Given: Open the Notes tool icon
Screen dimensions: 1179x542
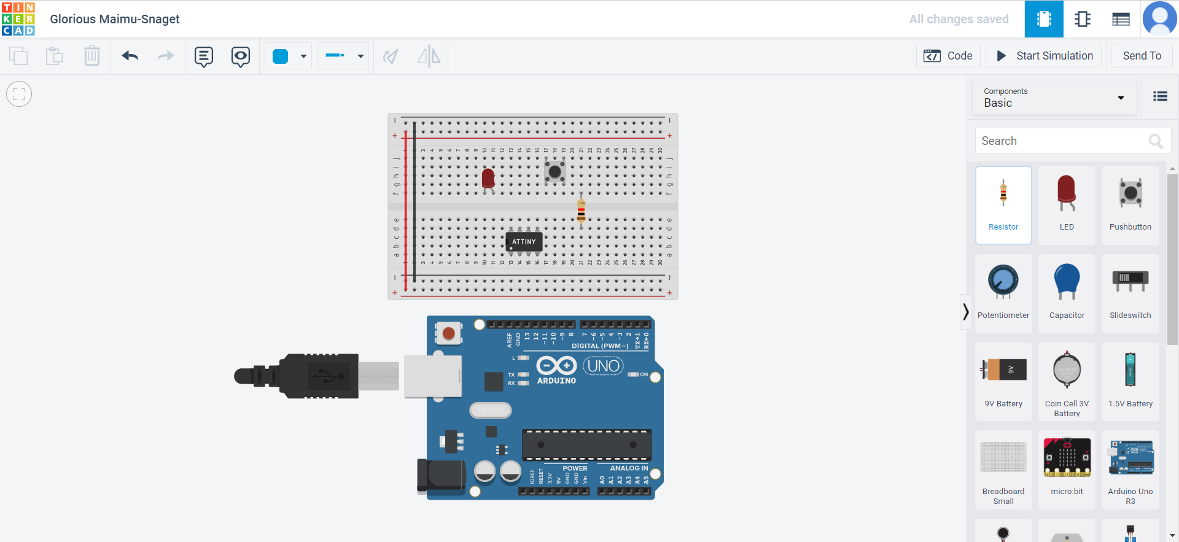Looking at the screenshot, I should [x=204, y=56].
